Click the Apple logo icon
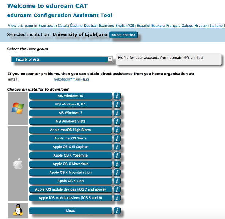Viewport: 225px width, 219px height. pyautogui.click(x=18, y=164)
